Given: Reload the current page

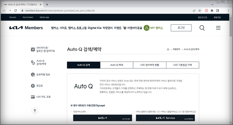Looking at the screenshot, I should tap(15, 11).
